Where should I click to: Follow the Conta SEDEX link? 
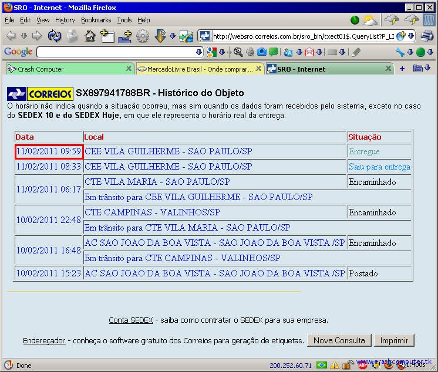pyautogui.click(x=131, y=320)
